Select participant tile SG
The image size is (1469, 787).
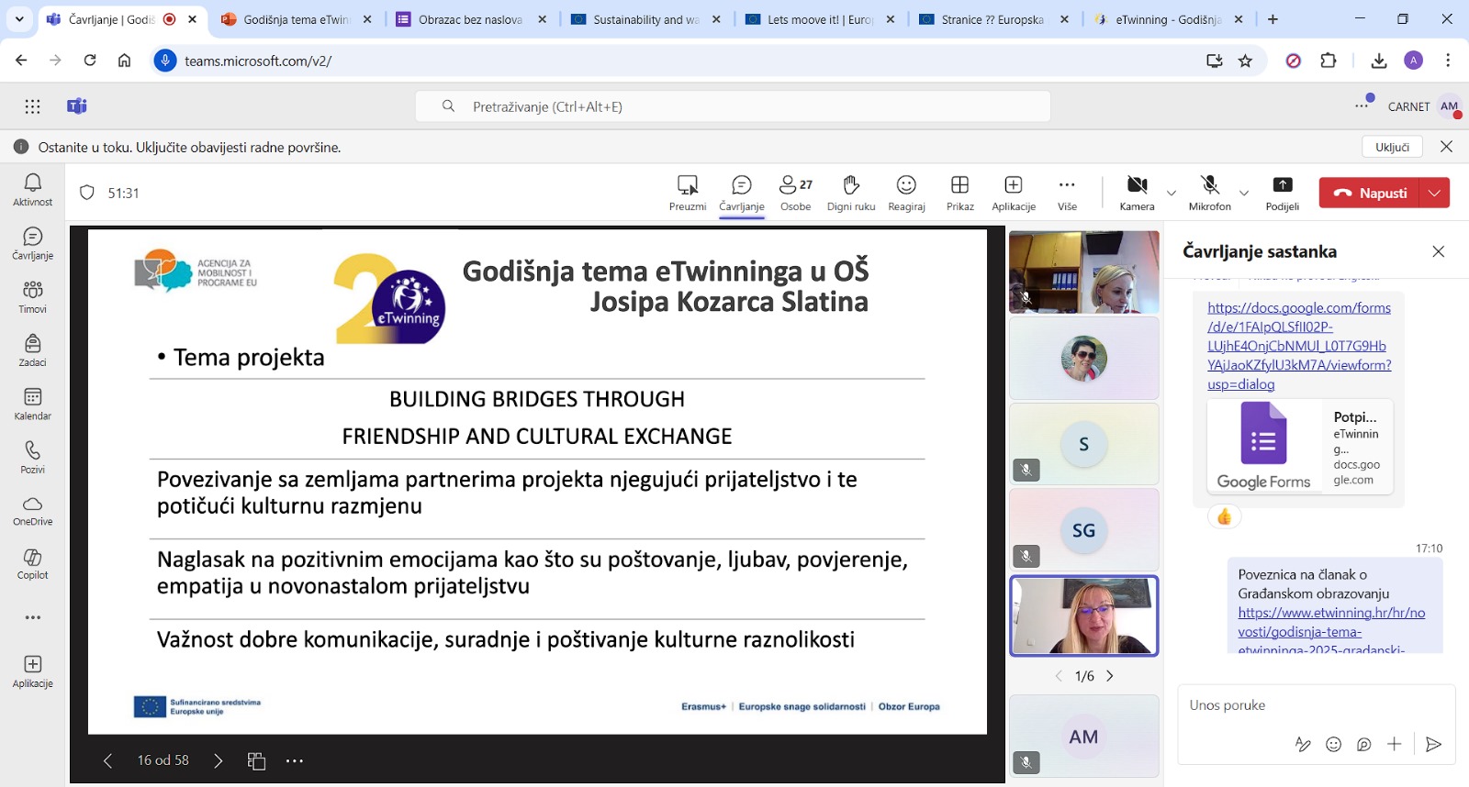(x=1083, y=530)
